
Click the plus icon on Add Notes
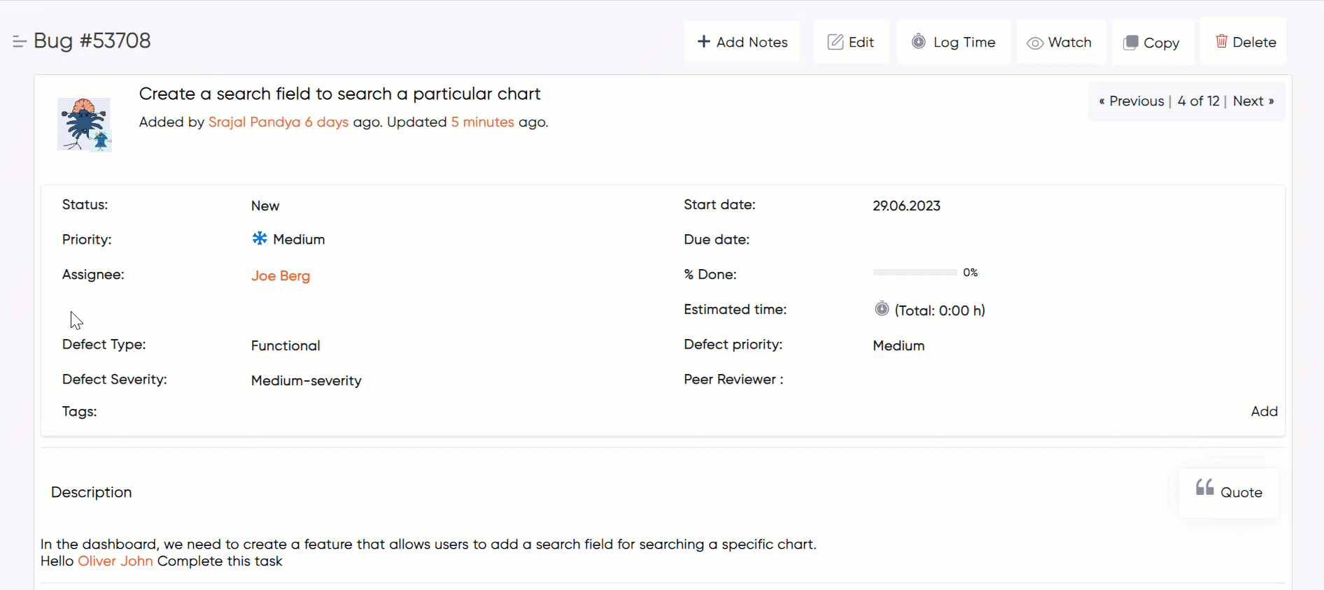click(x=704, y=42)
